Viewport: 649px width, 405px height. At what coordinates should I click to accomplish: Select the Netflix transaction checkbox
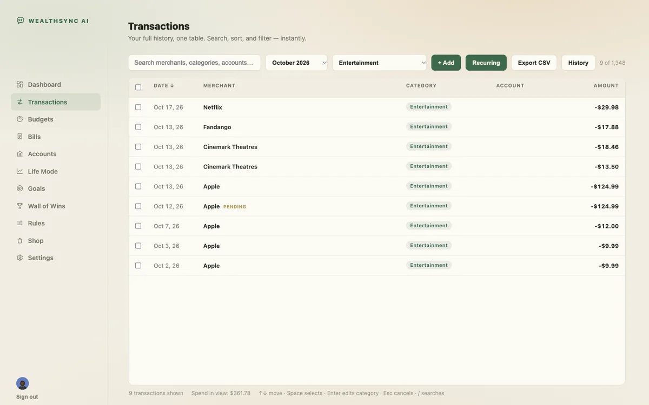[x=138, y=107]
